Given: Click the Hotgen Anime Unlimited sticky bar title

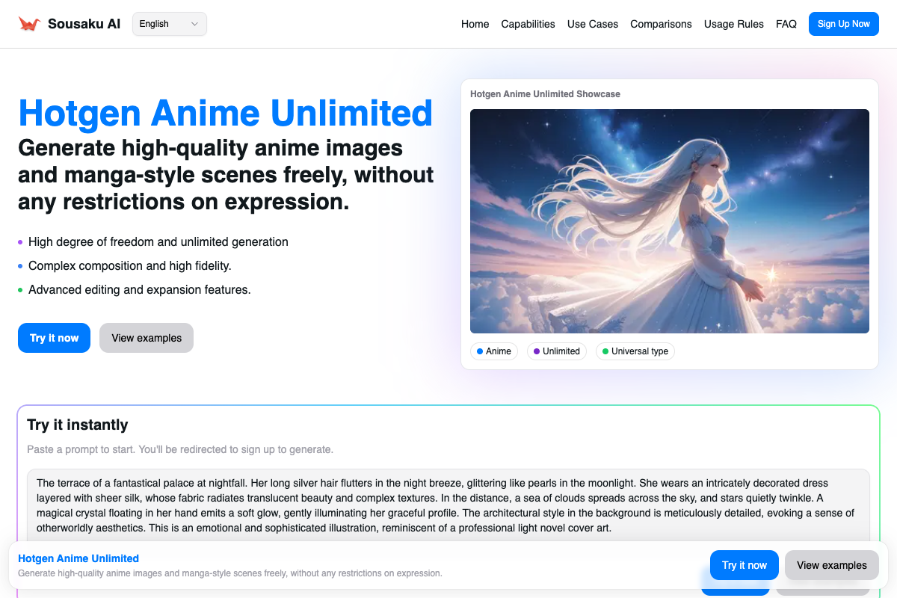Looking at the screenshot, I should (x=78, y=558).
